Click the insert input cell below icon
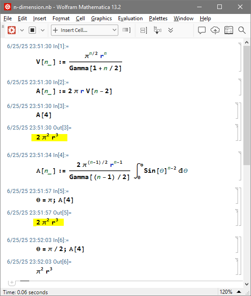Screen dimensions: 251x296 [x=157, y=30]
